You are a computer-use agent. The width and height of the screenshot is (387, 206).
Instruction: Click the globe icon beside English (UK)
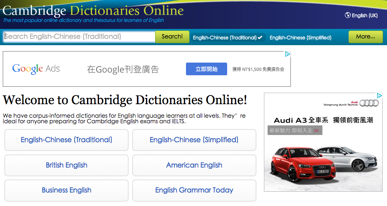[x=347, y=15]
